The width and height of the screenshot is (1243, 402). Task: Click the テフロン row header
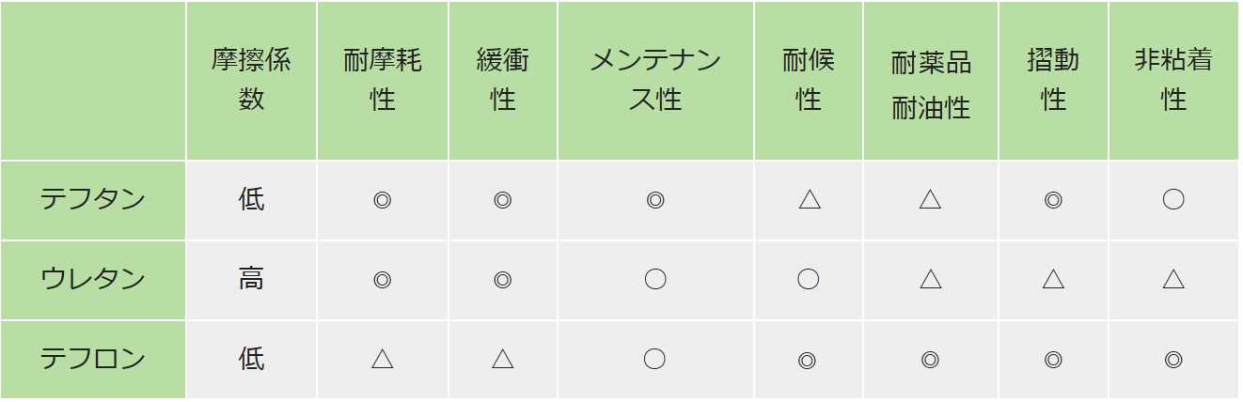click(92, 359)
